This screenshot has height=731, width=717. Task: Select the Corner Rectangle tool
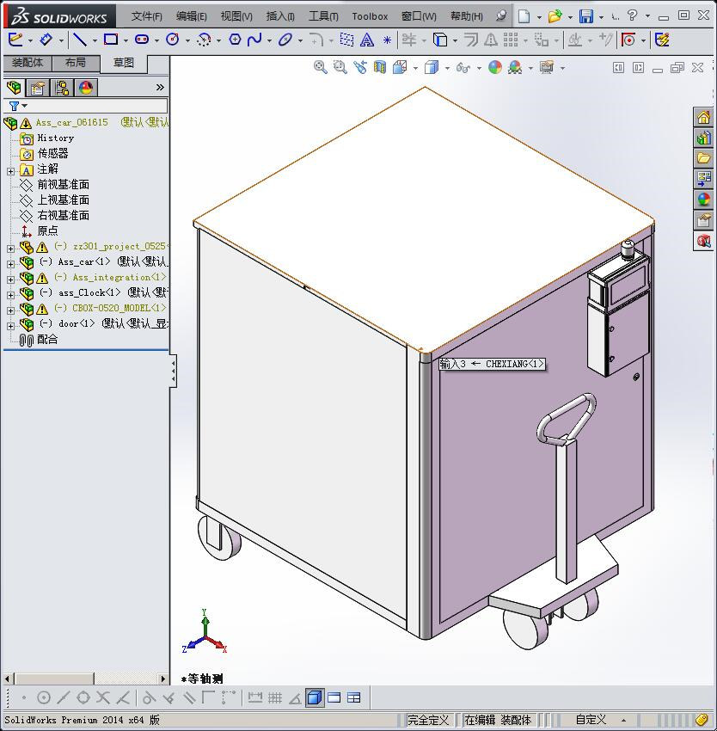click(111, 40)
